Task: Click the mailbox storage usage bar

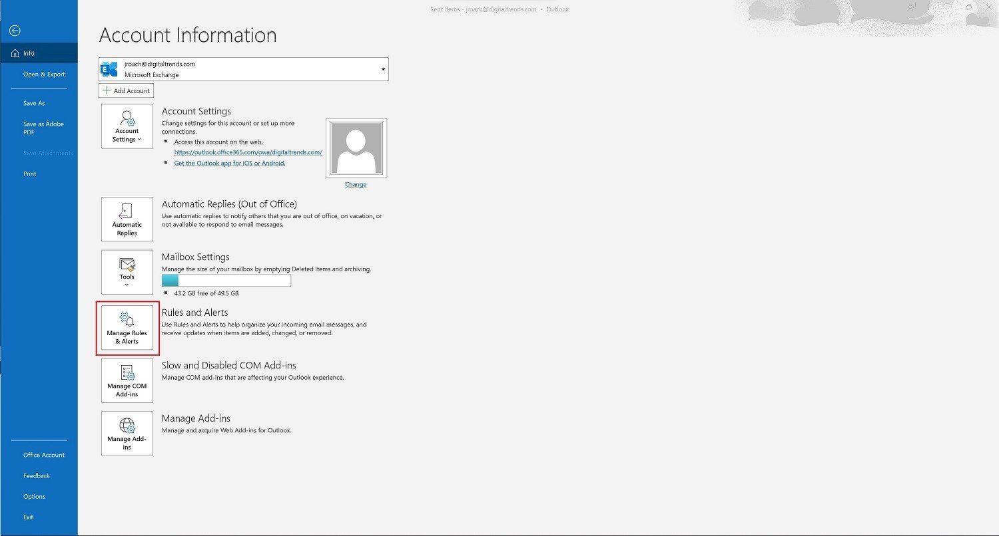Action: [226, 281]
